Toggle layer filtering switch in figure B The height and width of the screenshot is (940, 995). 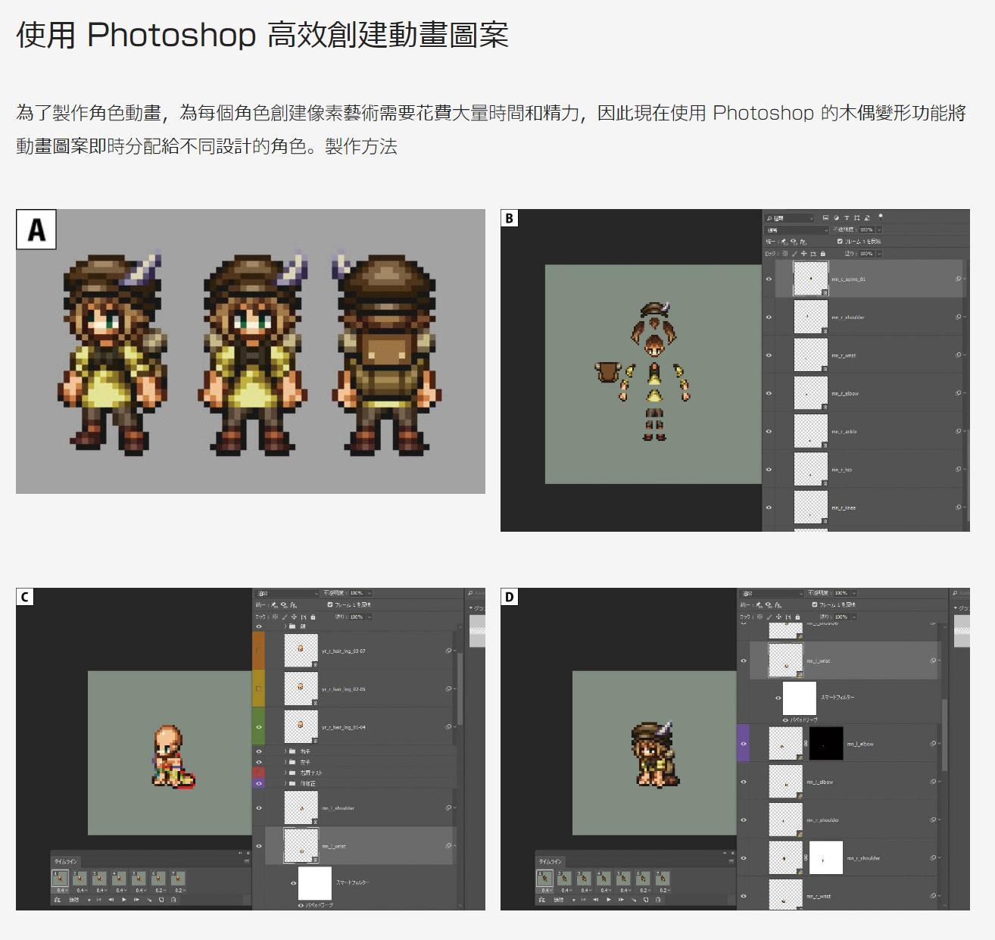tap(881, 217)
